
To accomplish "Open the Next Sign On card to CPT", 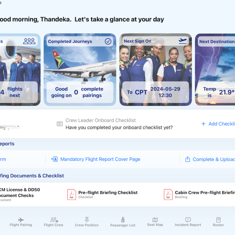I will [156, 70].
